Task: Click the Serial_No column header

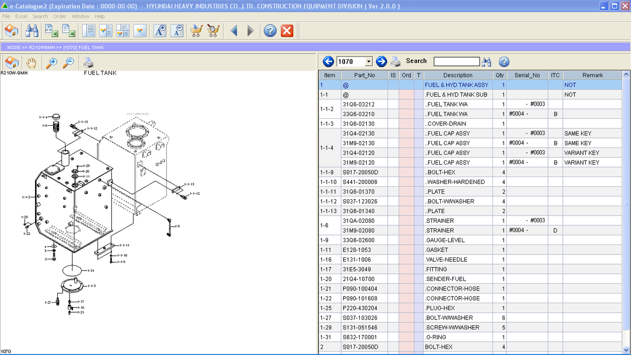Action: [x=527, y=75]
